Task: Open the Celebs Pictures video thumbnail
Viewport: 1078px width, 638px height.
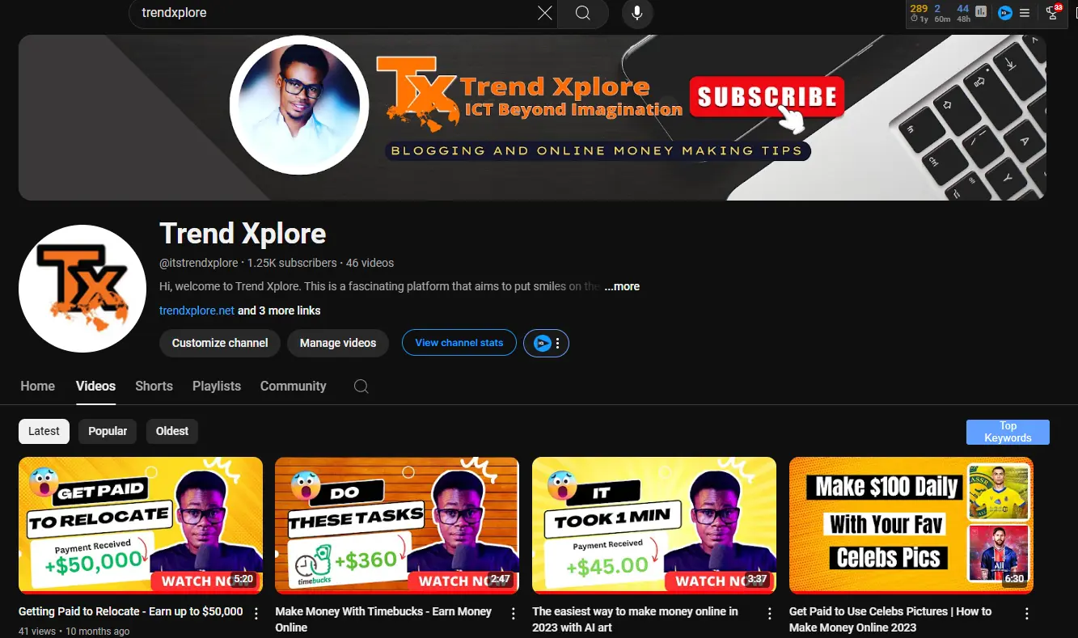Action: coord(911,525)
